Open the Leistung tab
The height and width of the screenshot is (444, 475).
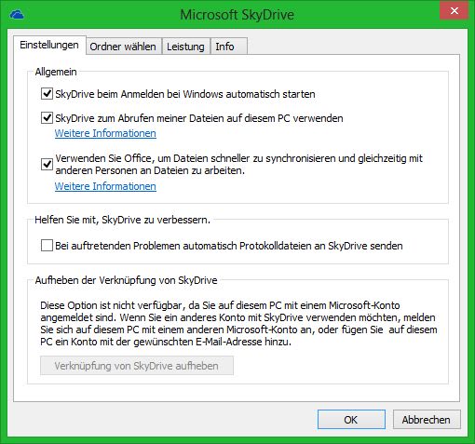click(185, 47)
